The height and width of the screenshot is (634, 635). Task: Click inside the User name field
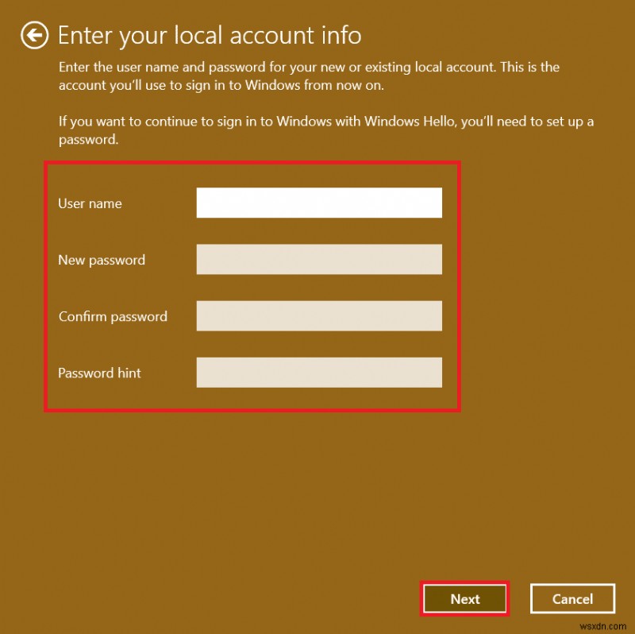[319, 202]
